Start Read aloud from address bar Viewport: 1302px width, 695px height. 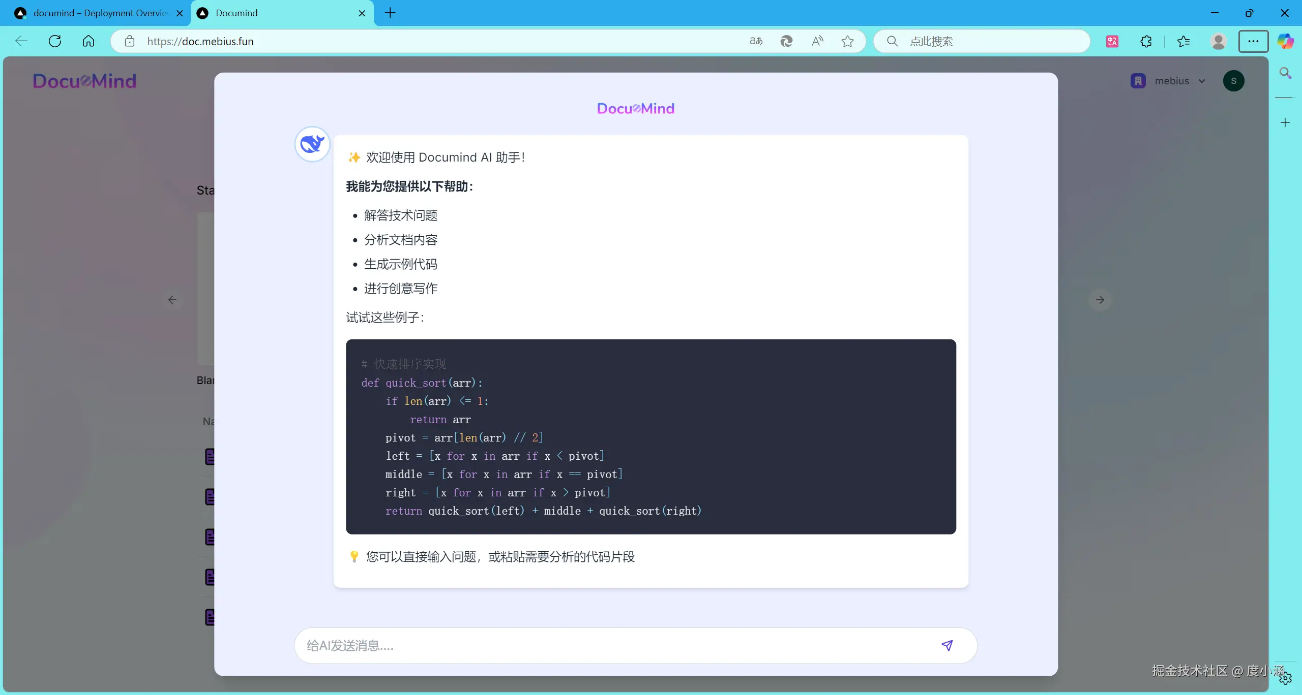pos(817,41)
